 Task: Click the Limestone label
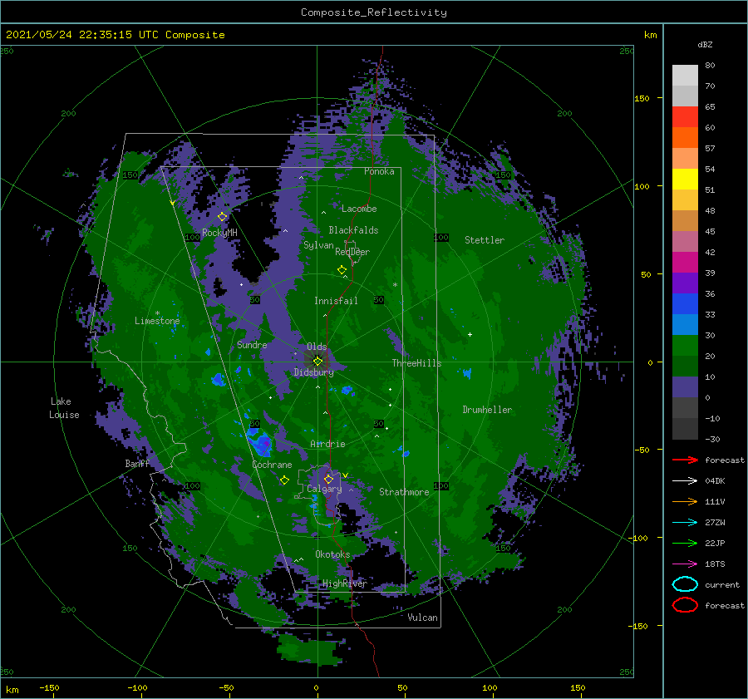(157, 321)
